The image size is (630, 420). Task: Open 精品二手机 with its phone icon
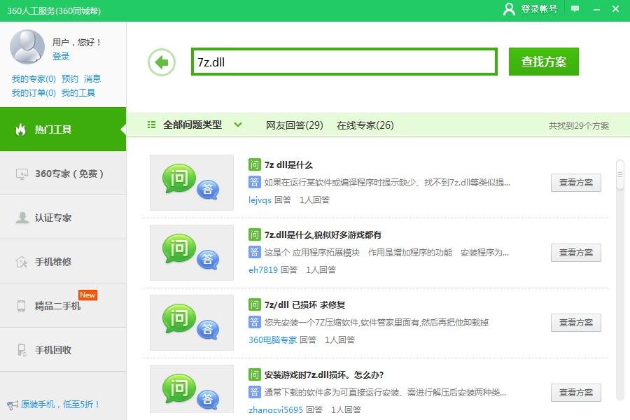pos(20,305)
